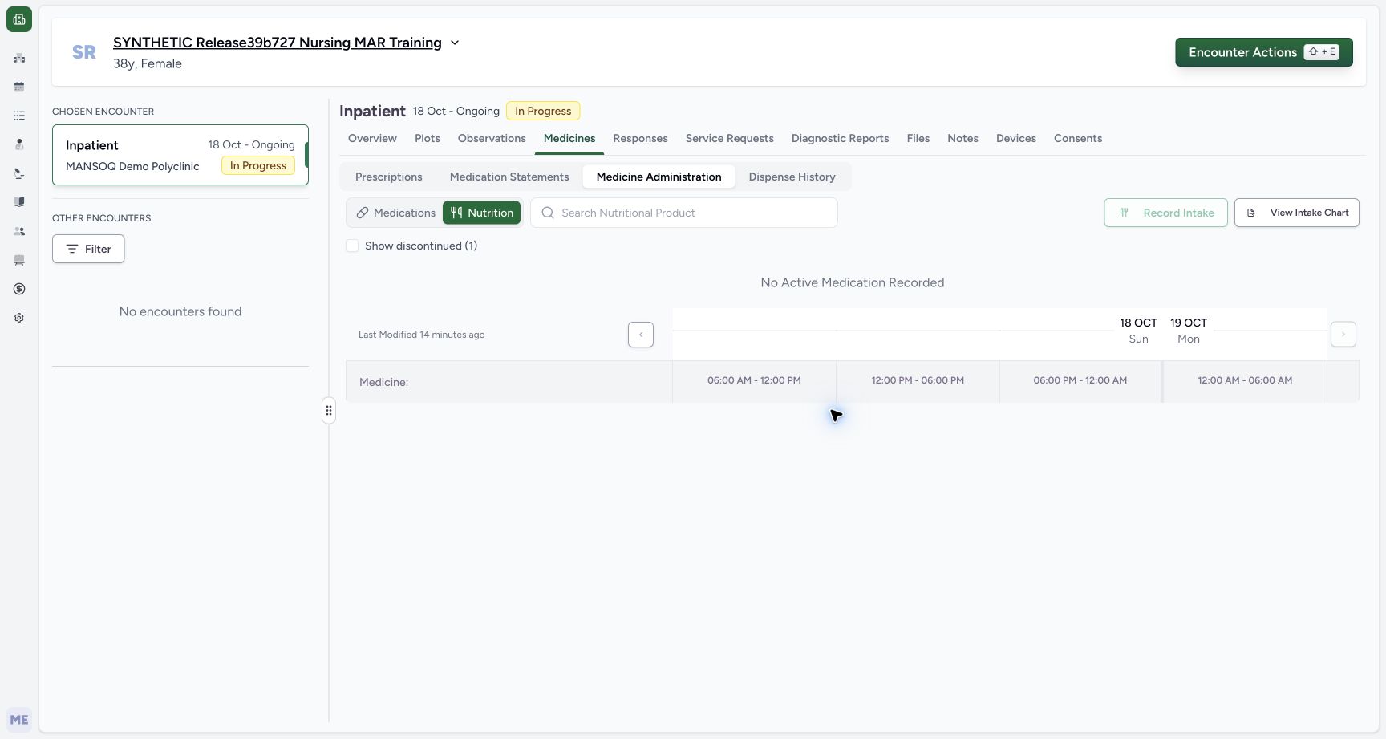Open the bed sidebar icon

[19, 260]
